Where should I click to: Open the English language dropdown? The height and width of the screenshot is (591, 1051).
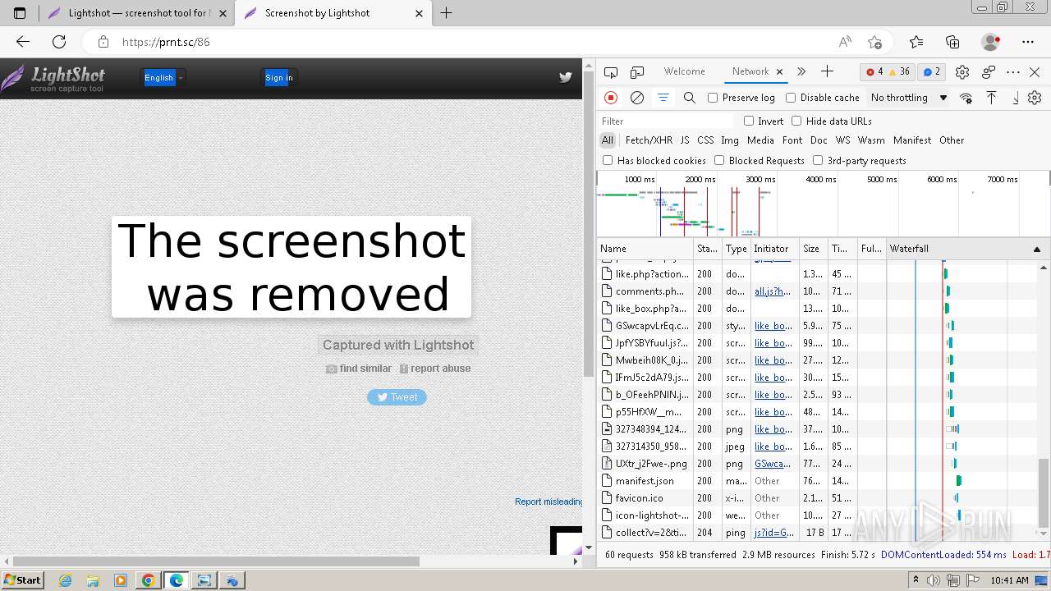163,77
